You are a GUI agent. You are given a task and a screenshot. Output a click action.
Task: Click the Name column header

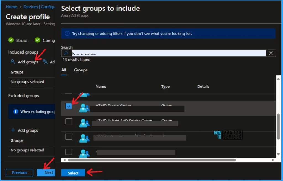pos(101,87)
